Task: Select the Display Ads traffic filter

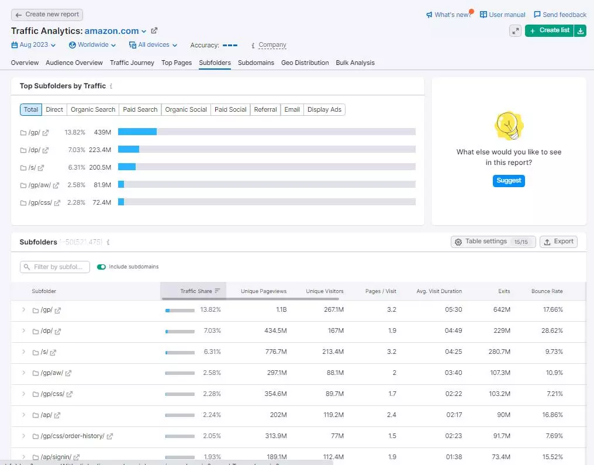Action: (324, 109)
